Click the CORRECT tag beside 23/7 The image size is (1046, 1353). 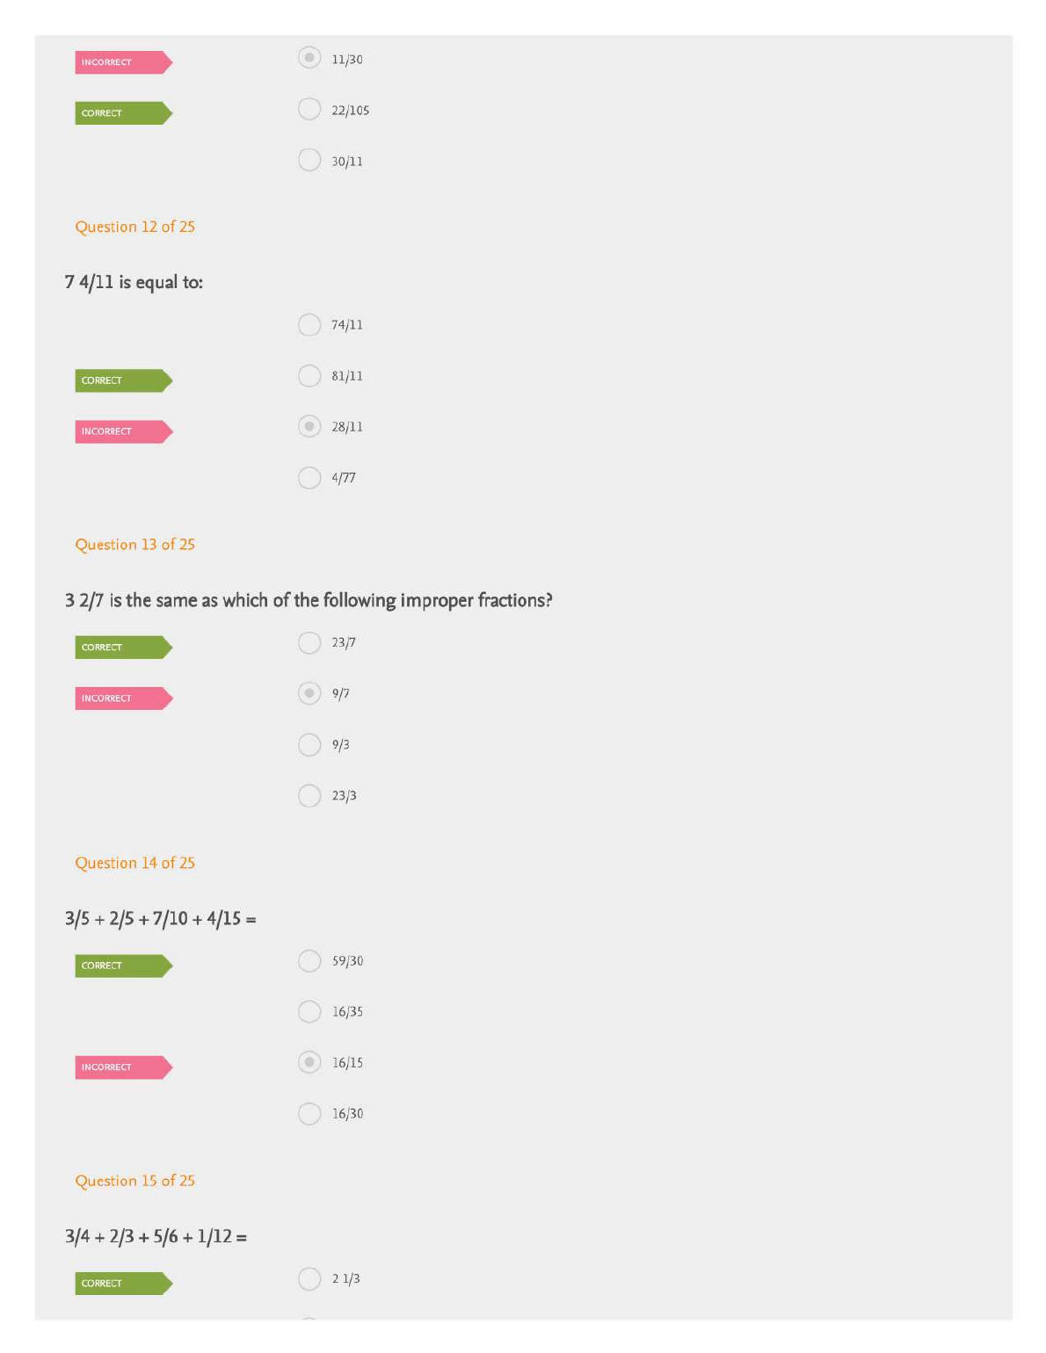(122, 648)
